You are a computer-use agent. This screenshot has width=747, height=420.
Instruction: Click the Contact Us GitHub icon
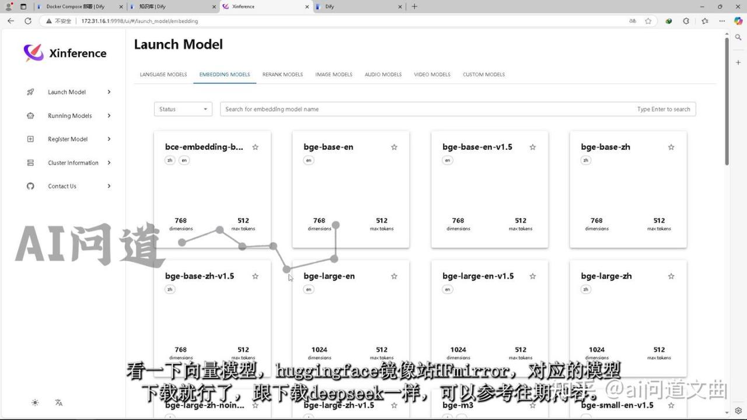pos(30,186)
